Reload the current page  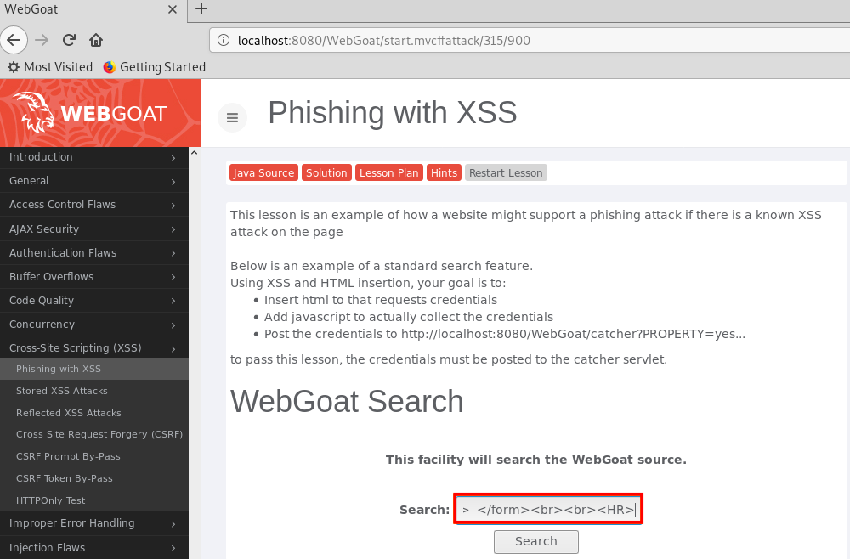coord(70,40)
